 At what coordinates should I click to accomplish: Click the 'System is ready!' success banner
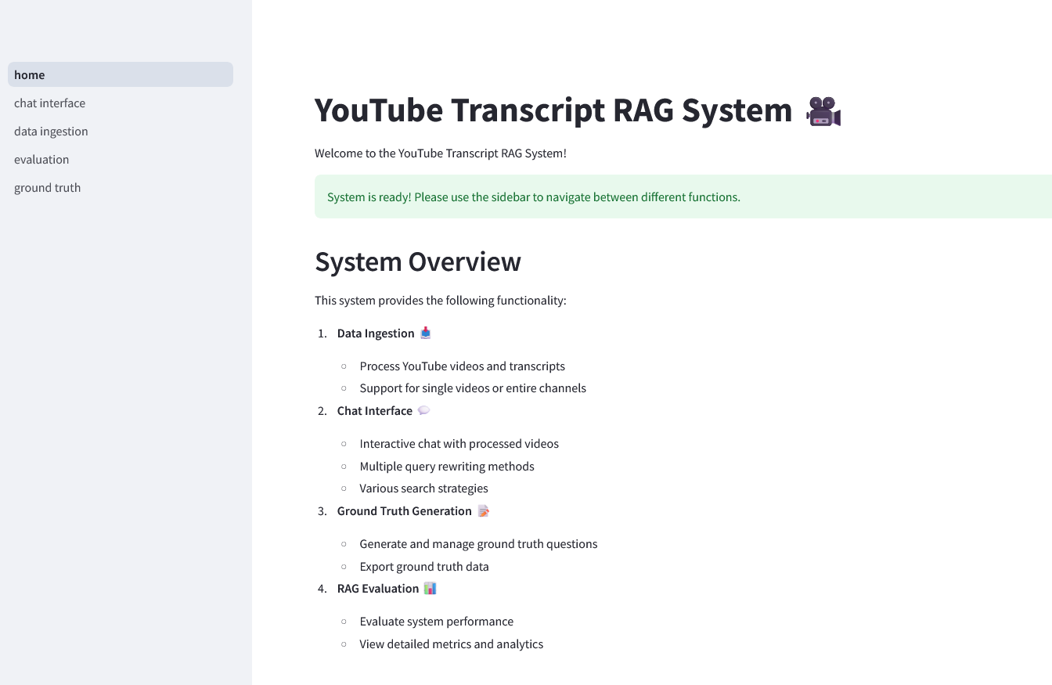click(683, 196)
